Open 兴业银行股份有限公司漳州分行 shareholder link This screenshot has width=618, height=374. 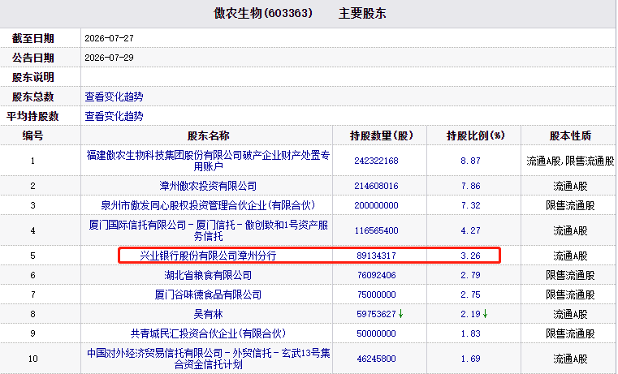click(208, 256)
